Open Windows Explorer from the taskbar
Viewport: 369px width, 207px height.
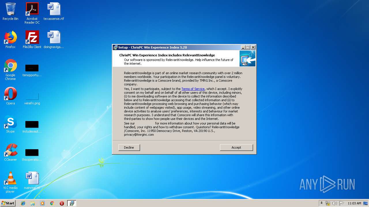33,203
